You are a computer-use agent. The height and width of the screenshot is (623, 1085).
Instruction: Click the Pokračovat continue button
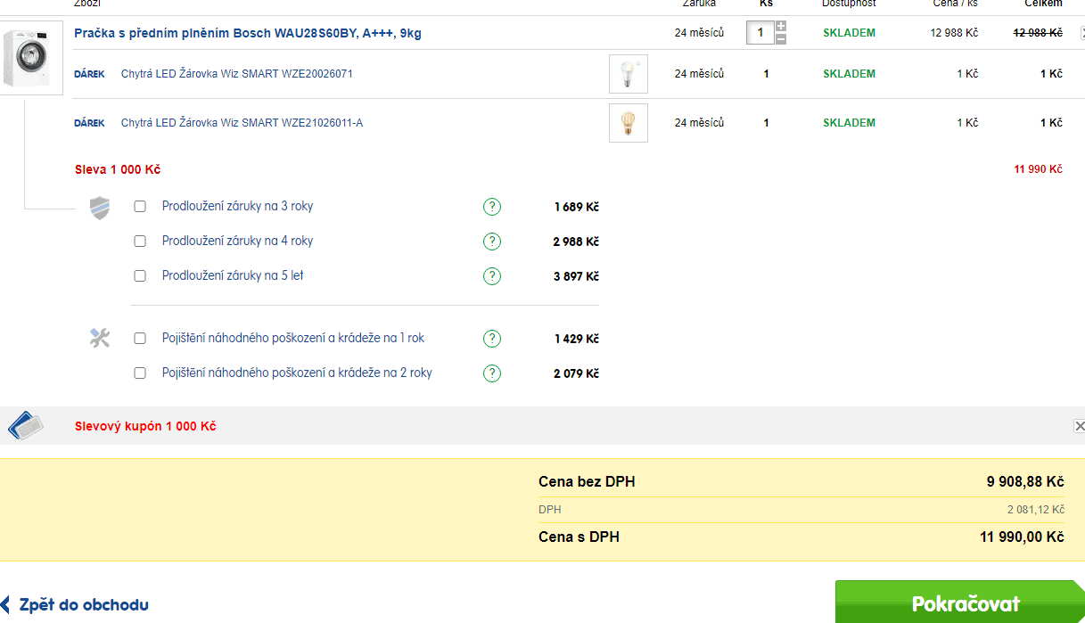[960, 603]
